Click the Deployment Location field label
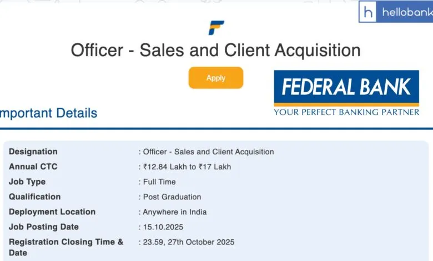 (x=52, y=212)
